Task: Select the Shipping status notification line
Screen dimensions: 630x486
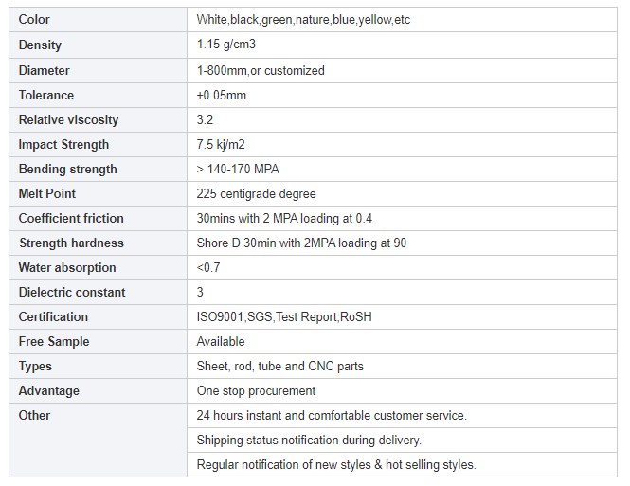Action: [x=309, y=440]
